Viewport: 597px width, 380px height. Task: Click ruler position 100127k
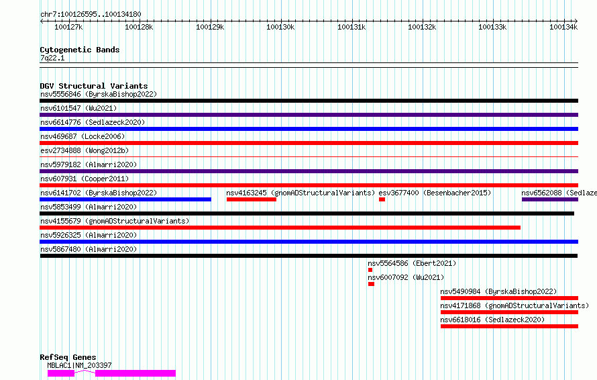(x=68, y=27)
